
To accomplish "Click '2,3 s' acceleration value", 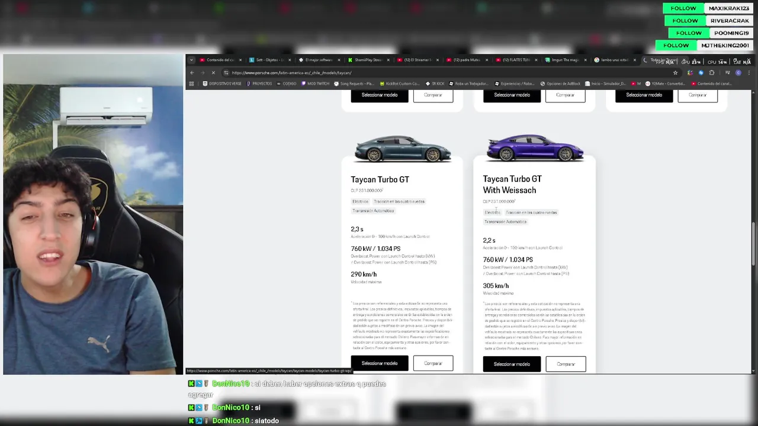I will point(357,229).
